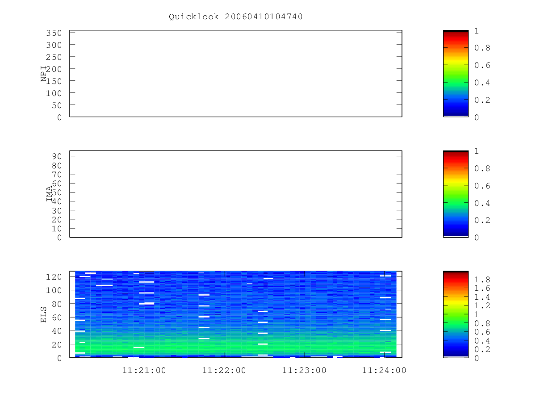Image resolution: width=536 pixels, height=402 pixels.
Task: Click the 11:22:00 time tick label
Action: [x=224, y=370]
